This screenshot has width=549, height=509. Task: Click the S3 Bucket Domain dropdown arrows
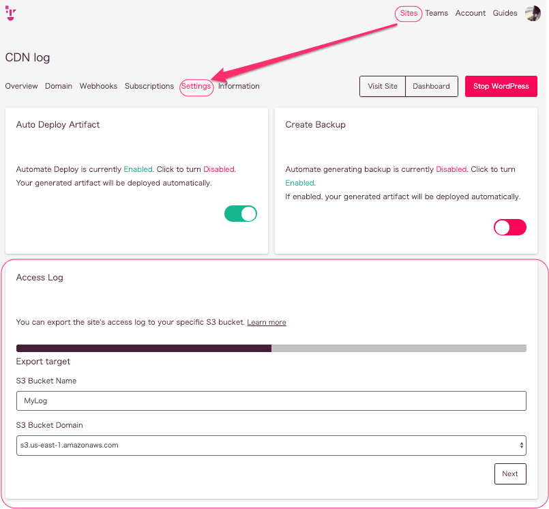coord(521,446)
